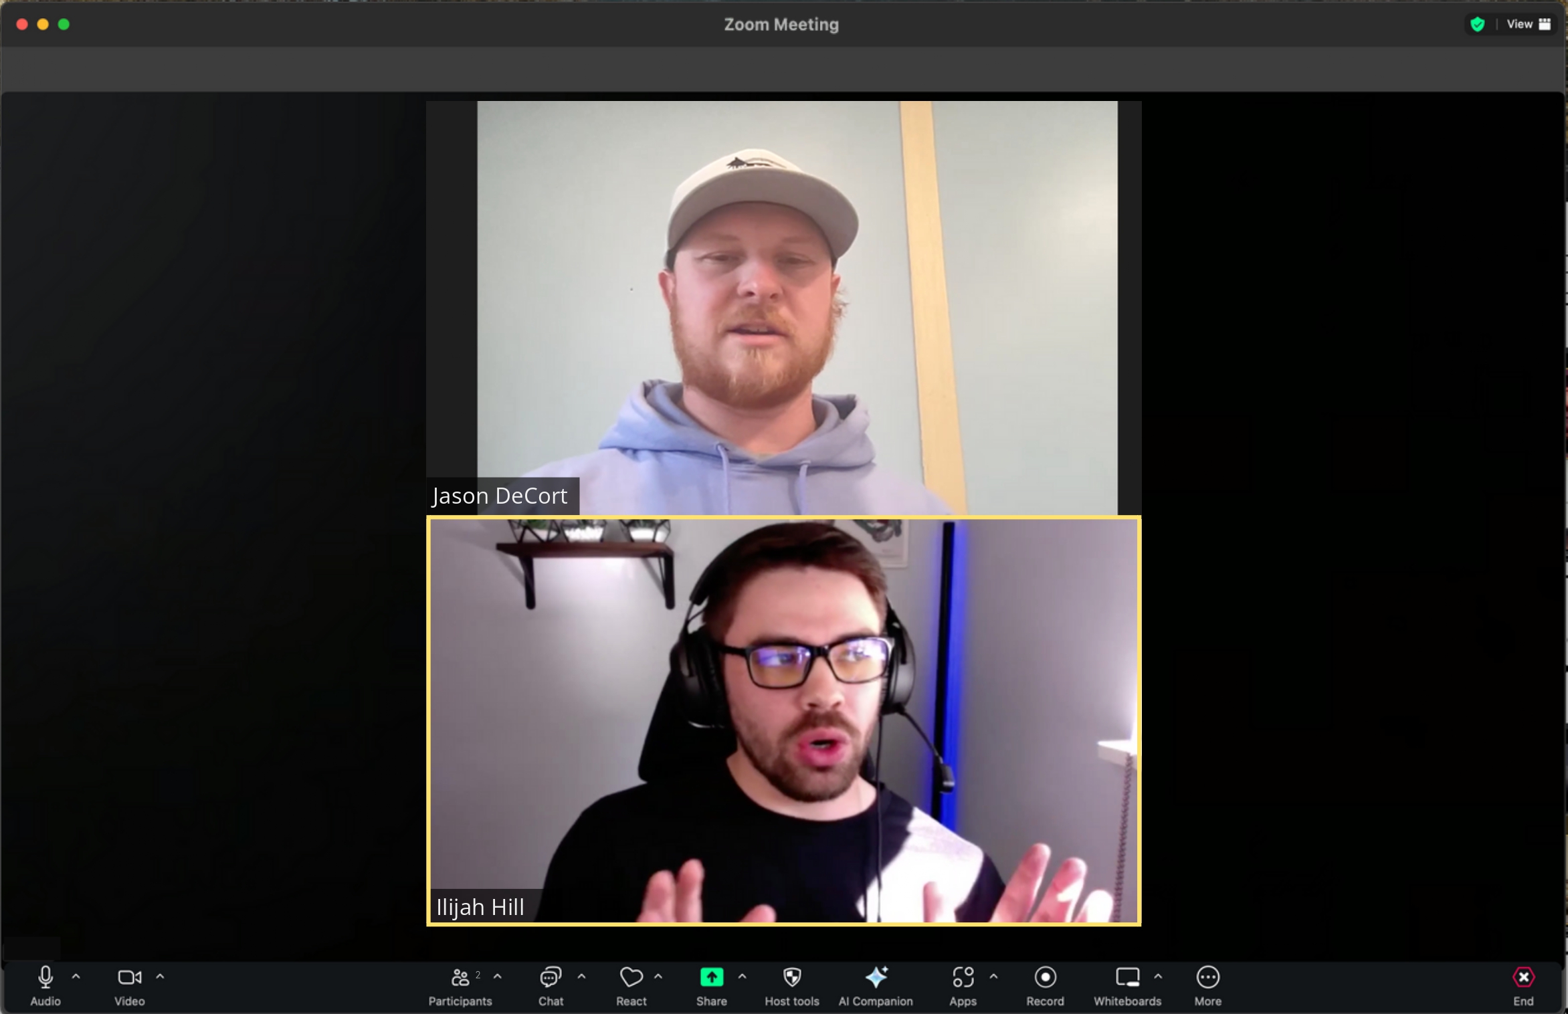Expand the Whiteboards options chevron

click(1158, 977)
